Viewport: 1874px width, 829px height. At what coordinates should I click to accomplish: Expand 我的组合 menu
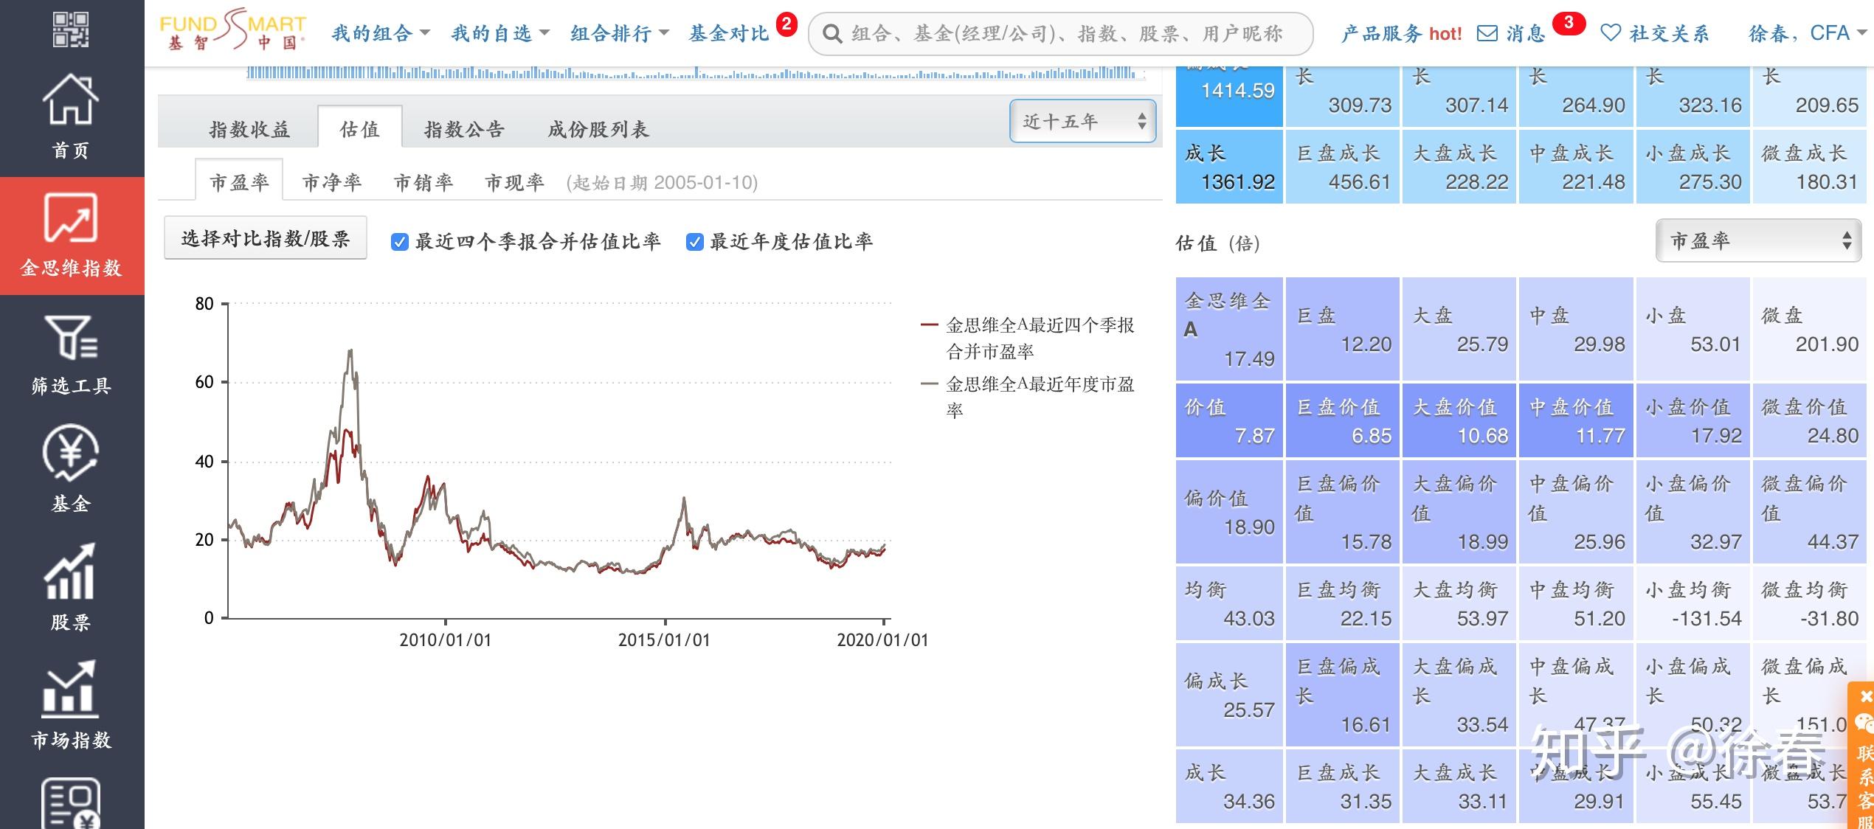[x=381, y=33]
